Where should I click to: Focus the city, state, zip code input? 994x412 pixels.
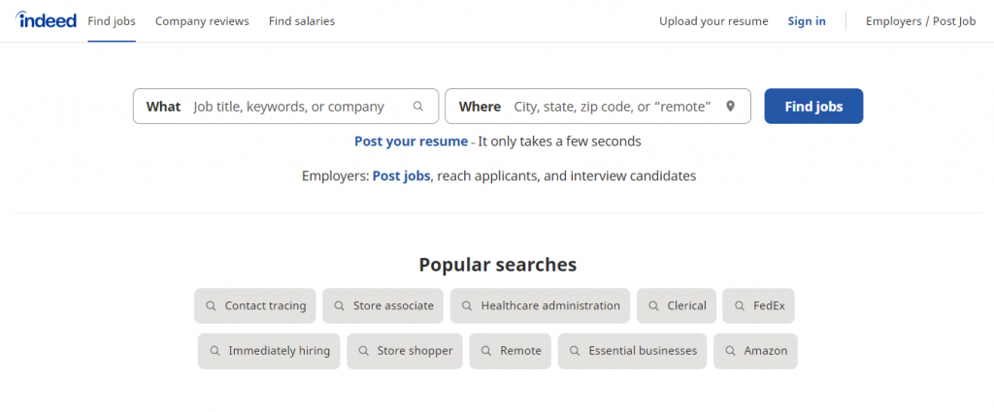click(x=612, y=107)
